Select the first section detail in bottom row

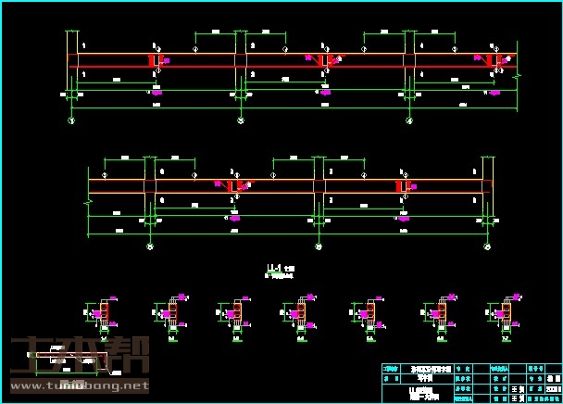pyautogui.click(x=103, y=313)
